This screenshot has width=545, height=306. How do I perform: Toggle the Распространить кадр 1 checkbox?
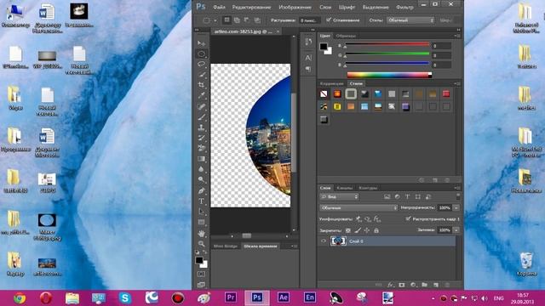click(409, 219)
